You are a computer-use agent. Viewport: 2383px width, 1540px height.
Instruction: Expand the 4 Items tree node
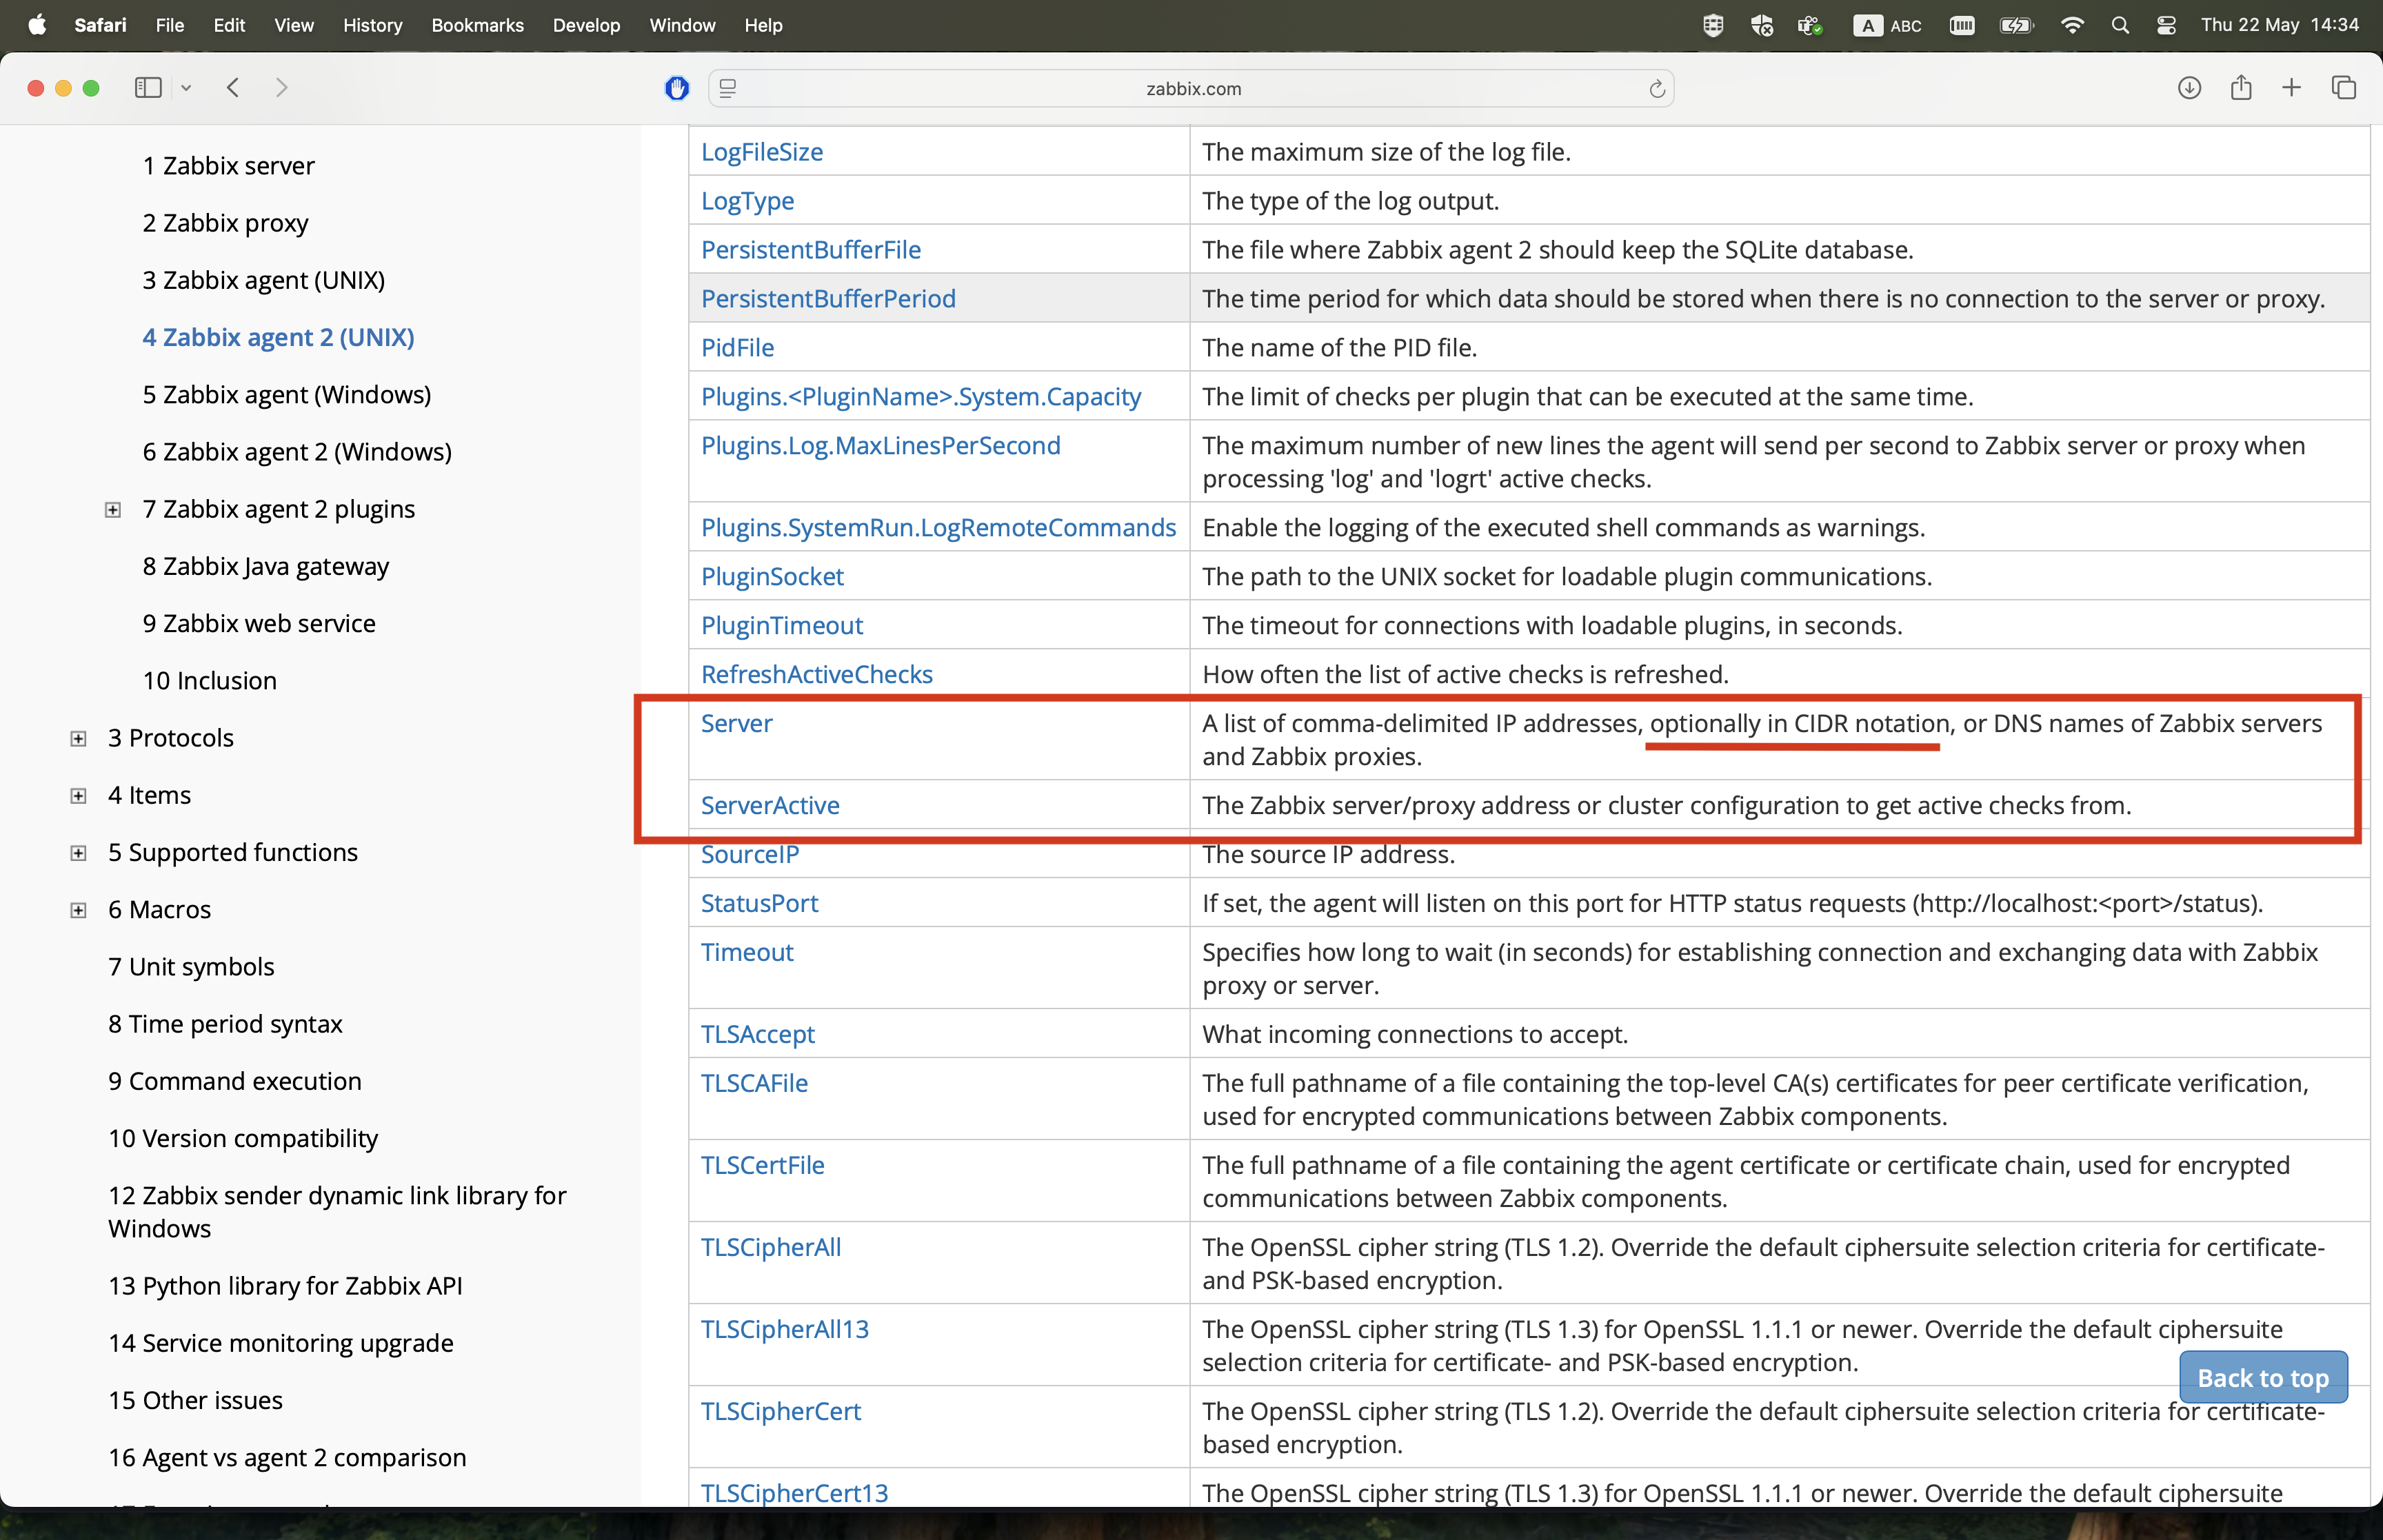tap(79, 796)
